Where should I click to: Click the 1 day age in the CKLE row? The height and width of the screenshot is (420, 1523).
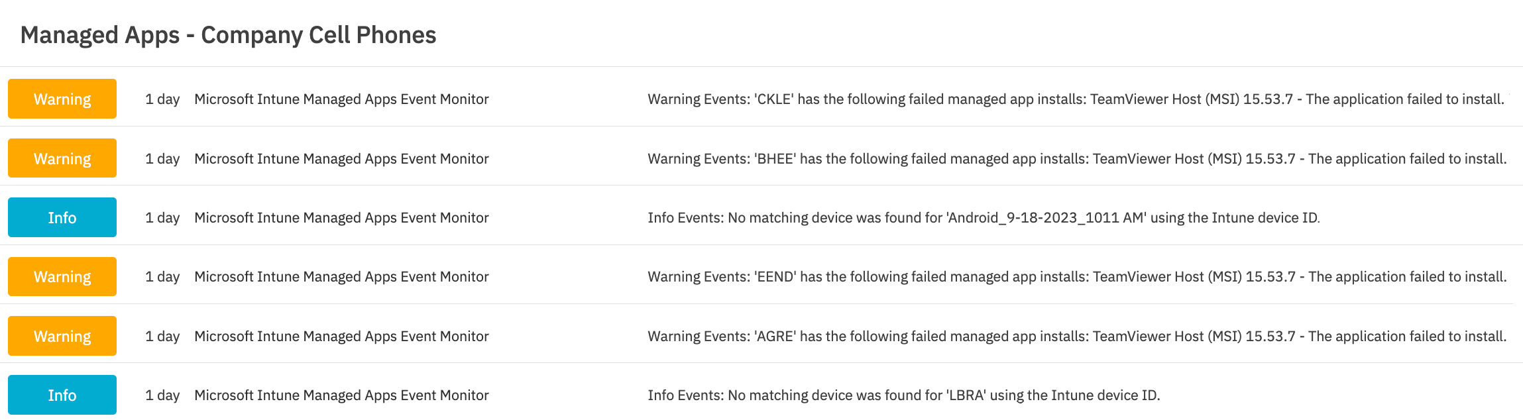[x=162, y=99]
